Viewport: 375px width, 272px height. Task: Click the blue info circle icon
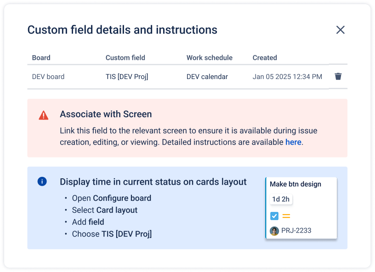42,181
